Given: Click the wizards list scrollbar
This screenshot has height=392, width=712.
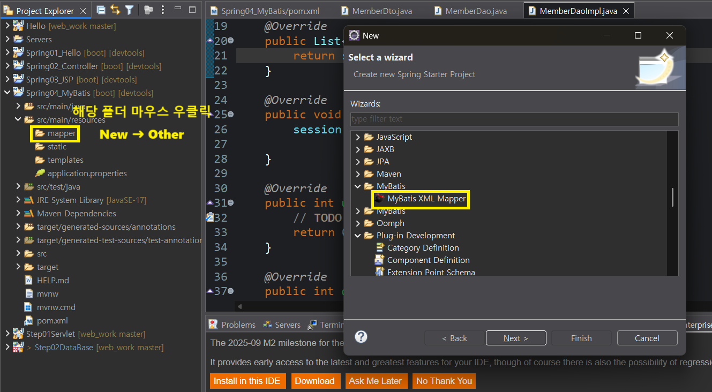Looking at the screenshot, I should pos(672,198).
